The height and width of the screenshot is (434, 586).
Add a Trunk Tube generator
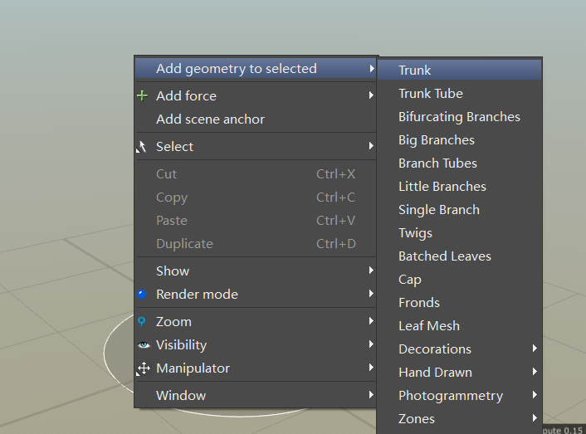pyautogui.click(x=459, y=94)
